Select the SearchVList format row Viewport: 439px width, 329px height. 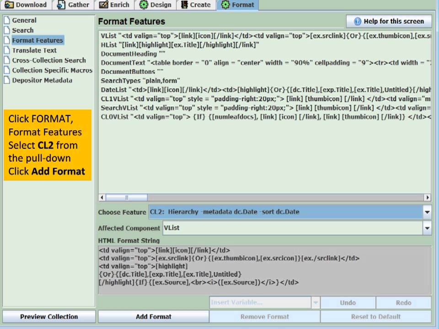265,108
